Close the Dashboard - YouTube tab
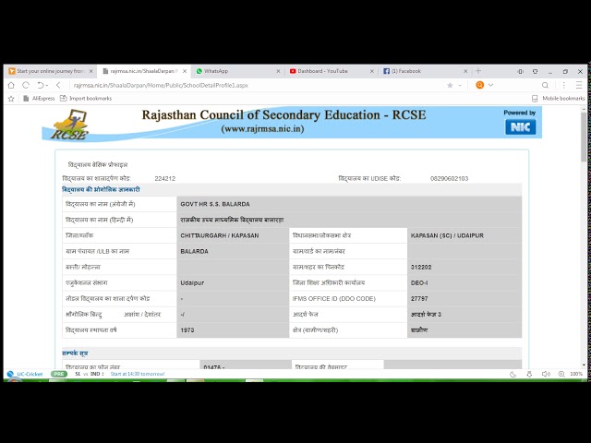 [x=371, y=71]
